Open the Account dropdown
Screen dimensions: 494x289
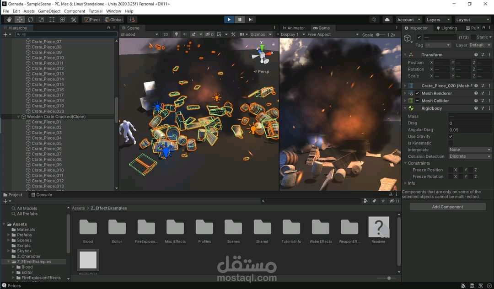point(408,20)
